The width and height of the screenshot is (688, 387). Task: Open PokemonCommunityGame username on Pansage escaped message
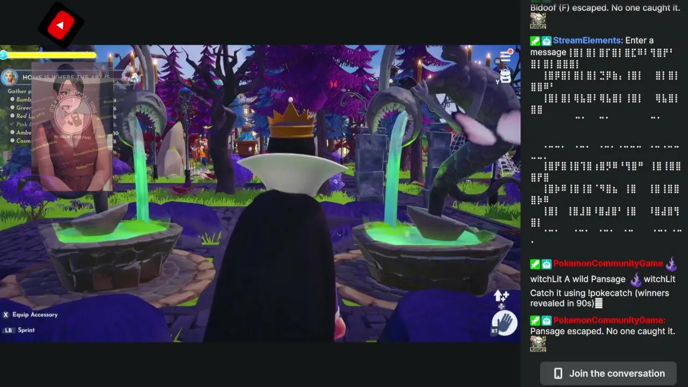click(609, 320)
